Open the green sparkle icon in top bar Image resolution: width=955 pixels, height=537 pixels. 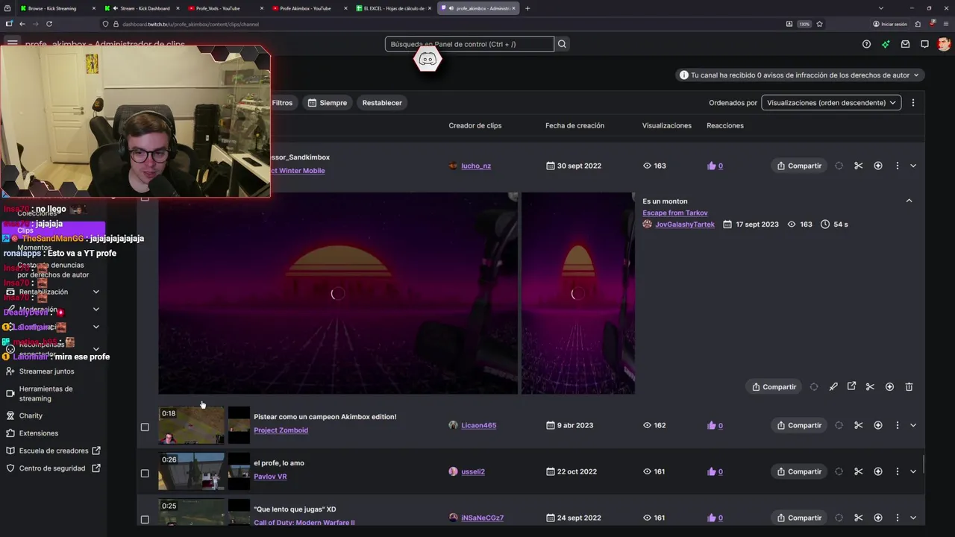coord(886,44)
